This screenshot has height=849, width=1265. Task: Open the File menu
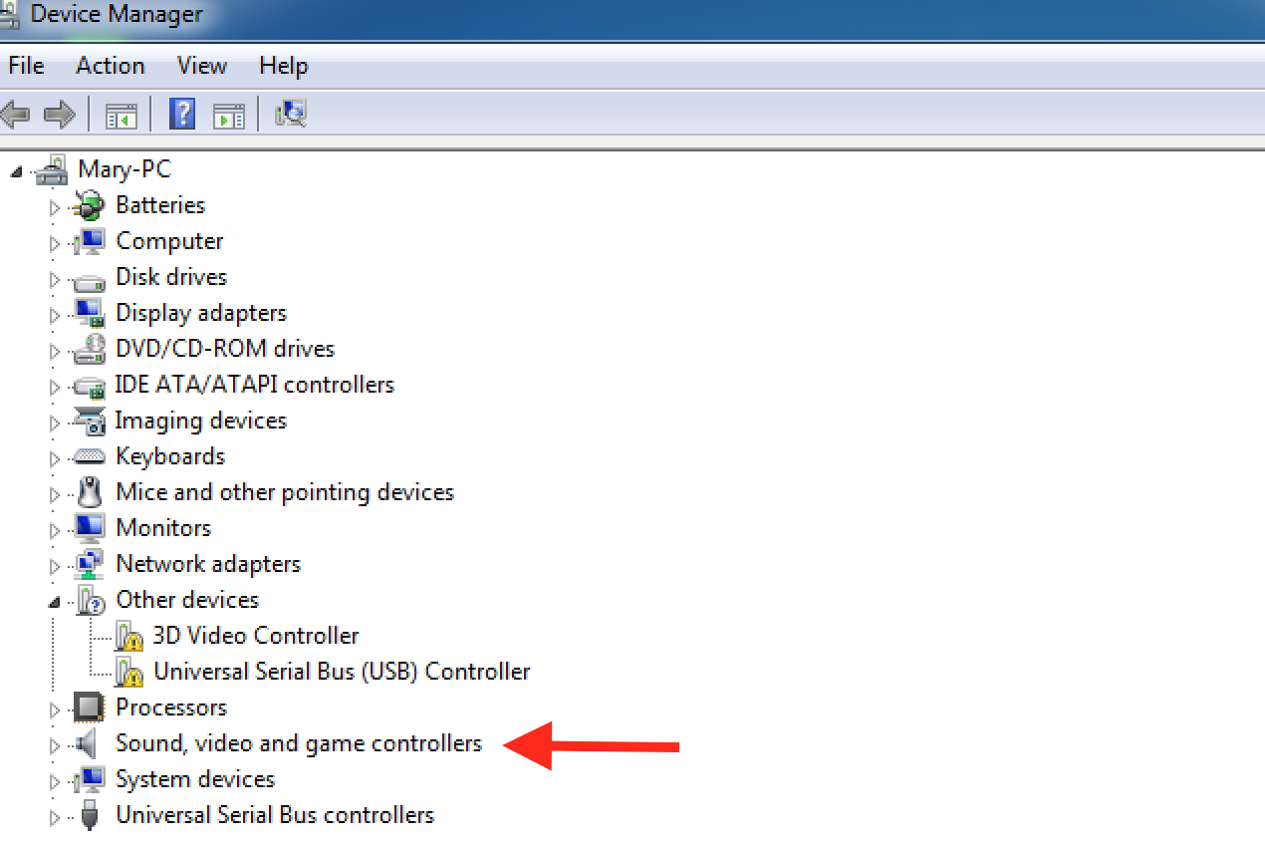[26, 66]
